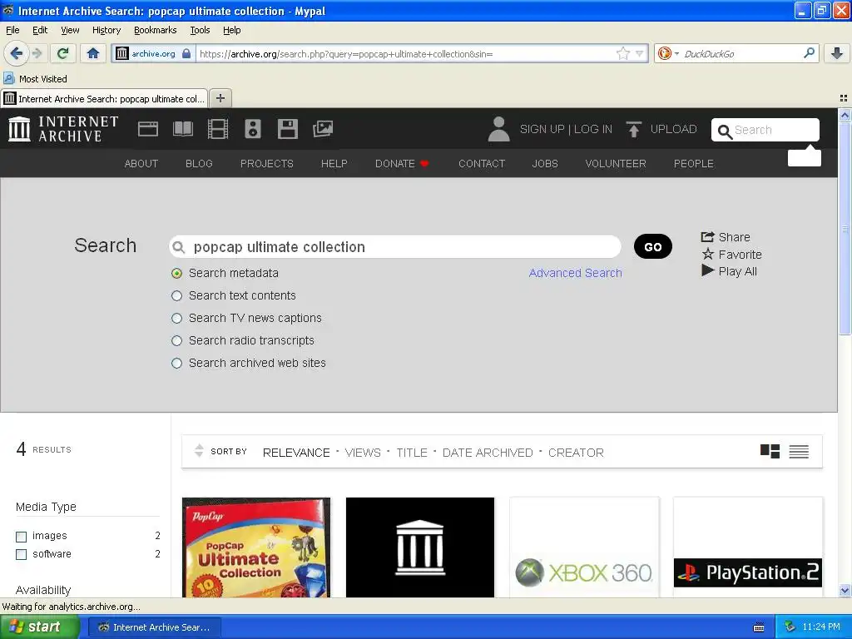Screen dimensions: 852x639
Task: Open the Web (Wayback) media icon
Action: (x=148, y=129)
